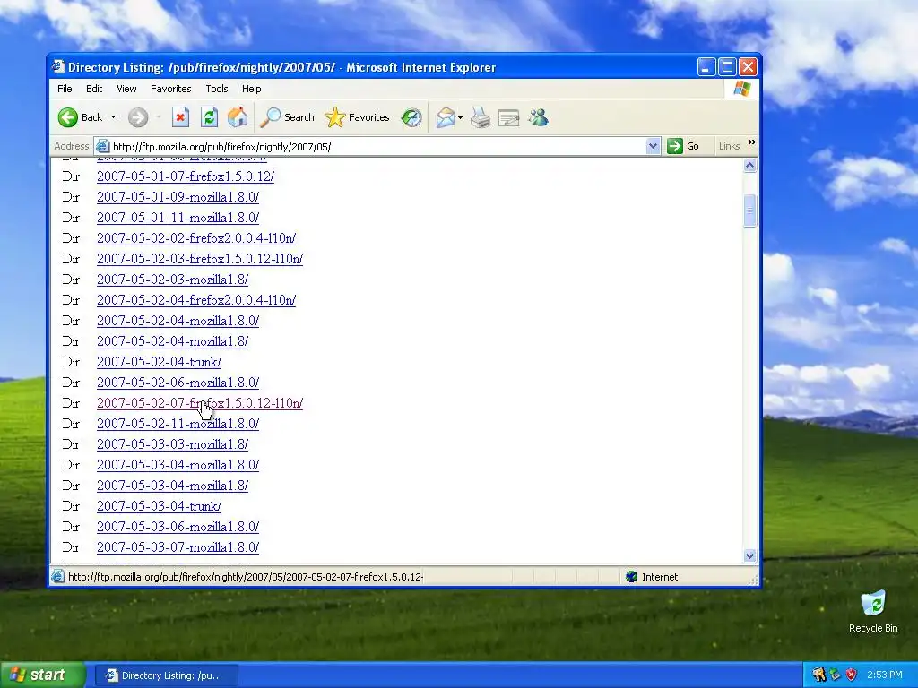Open the 2007-05-03-03-mozilla1.8/ link

click(x=173, y=444)
